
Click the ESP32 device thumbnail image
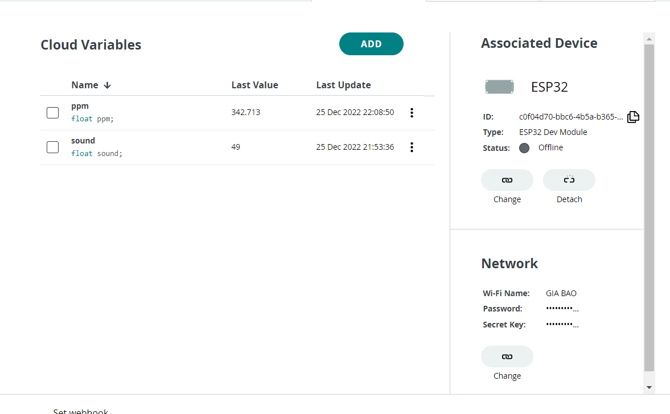click(499, 87)
